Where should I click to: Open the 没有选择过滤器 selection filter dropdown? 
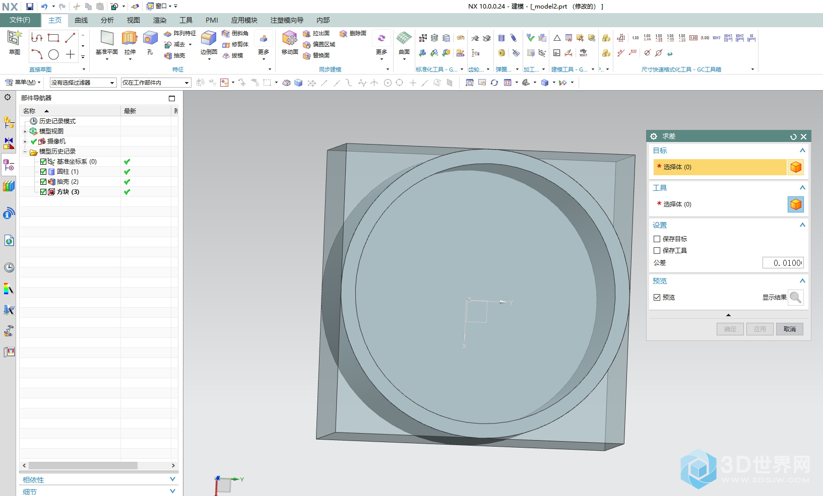83,83
